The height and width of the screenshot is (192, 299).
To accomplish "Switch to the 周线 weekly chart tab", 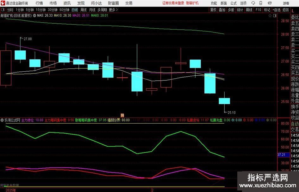I will [x=84, y=10].
